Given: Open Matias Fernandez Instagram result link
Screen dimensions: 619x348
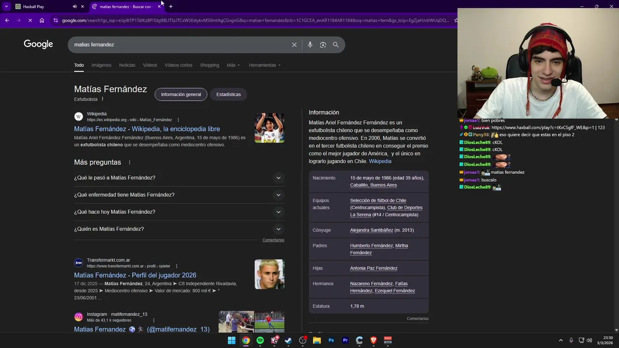Looking at the screenshot, I should [x=142, y=329].
